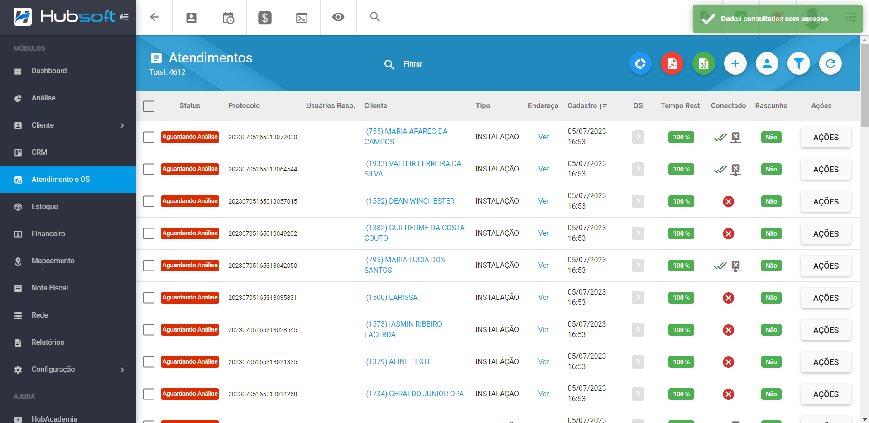Collapse the Hubsoft sidebar menu arrow
This screenshot has height=423, width=869.
pyautogui.click(x=124, y=17)
